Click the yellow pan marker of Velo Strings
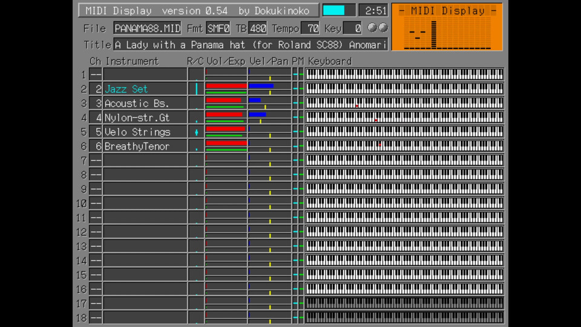Image resolution: width=581 pixels, height=327 pixels. [x=270, y=136]
